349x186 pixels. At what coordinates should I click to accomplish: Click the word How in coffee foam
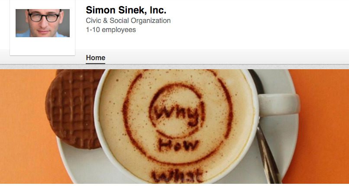tap(178, 145)
